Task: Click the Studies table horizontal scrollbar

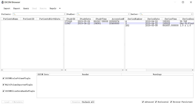Action: tap(94, 70)
